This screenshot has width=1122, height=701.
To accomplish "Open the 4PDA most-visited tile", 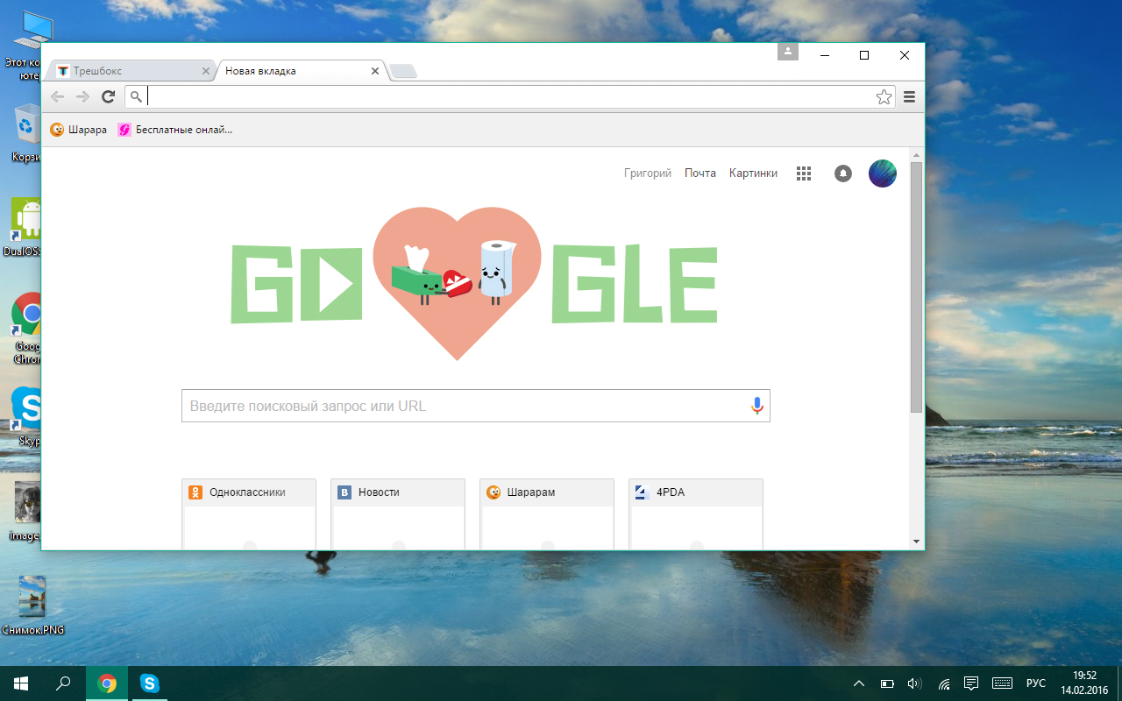I will click(x=696, y=513).
